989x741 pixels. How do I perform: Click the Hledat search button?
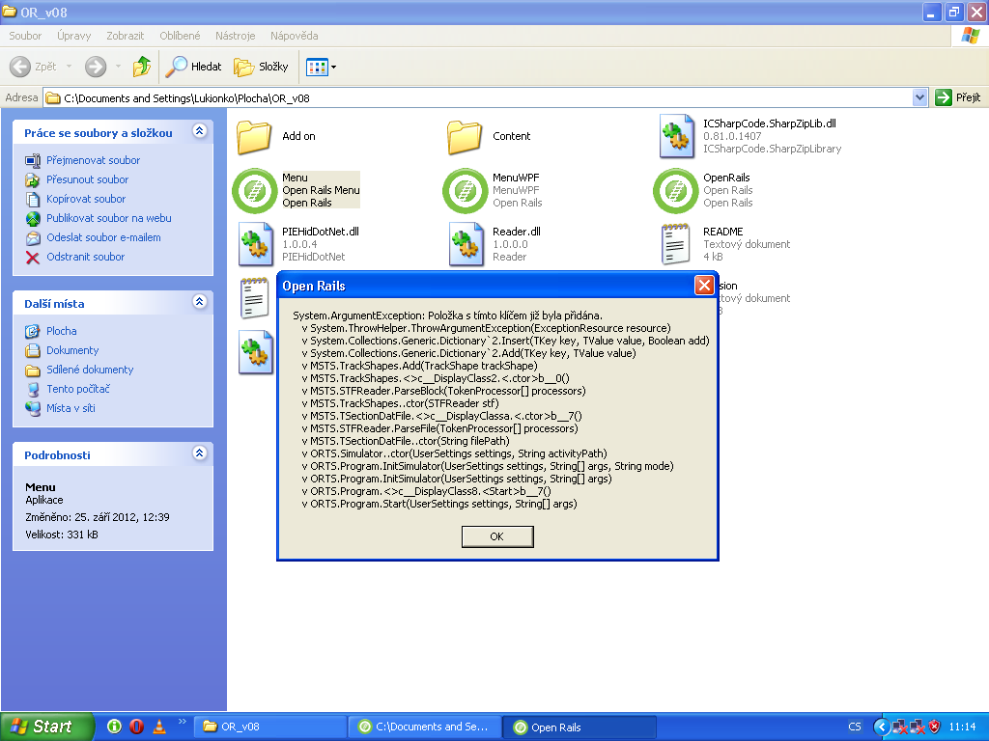(193, 67)
